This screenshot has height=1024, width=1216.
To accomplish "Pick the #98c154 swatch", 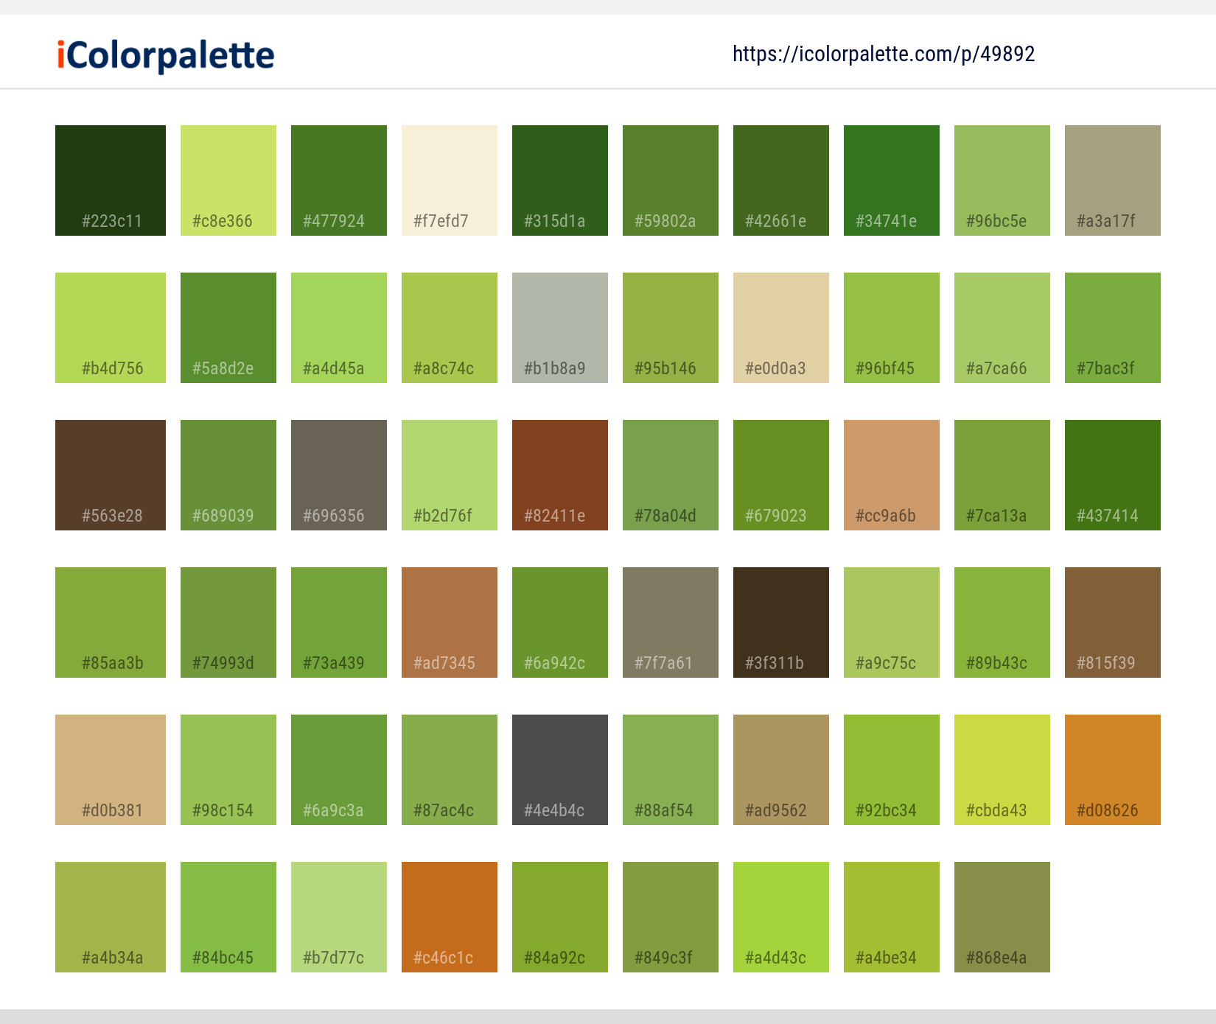I will click(228, 770).
